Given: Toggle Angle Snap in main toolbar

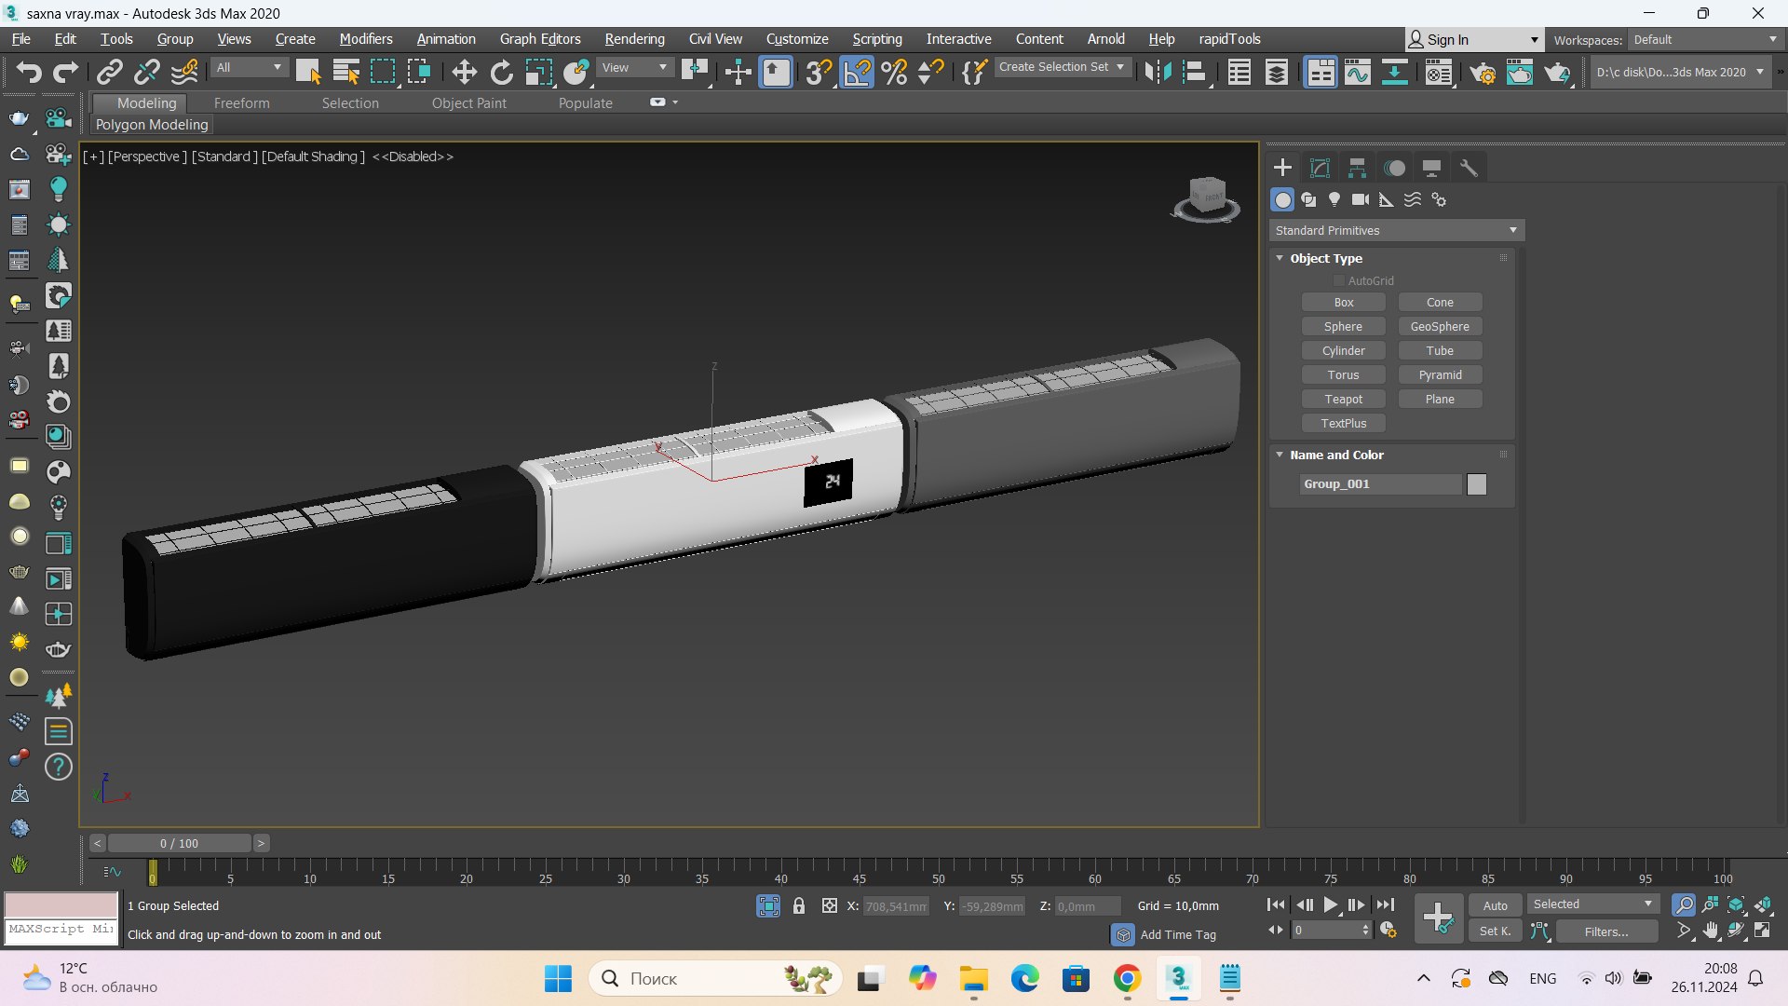Looking at the screenshot, I should pos(857,72).
